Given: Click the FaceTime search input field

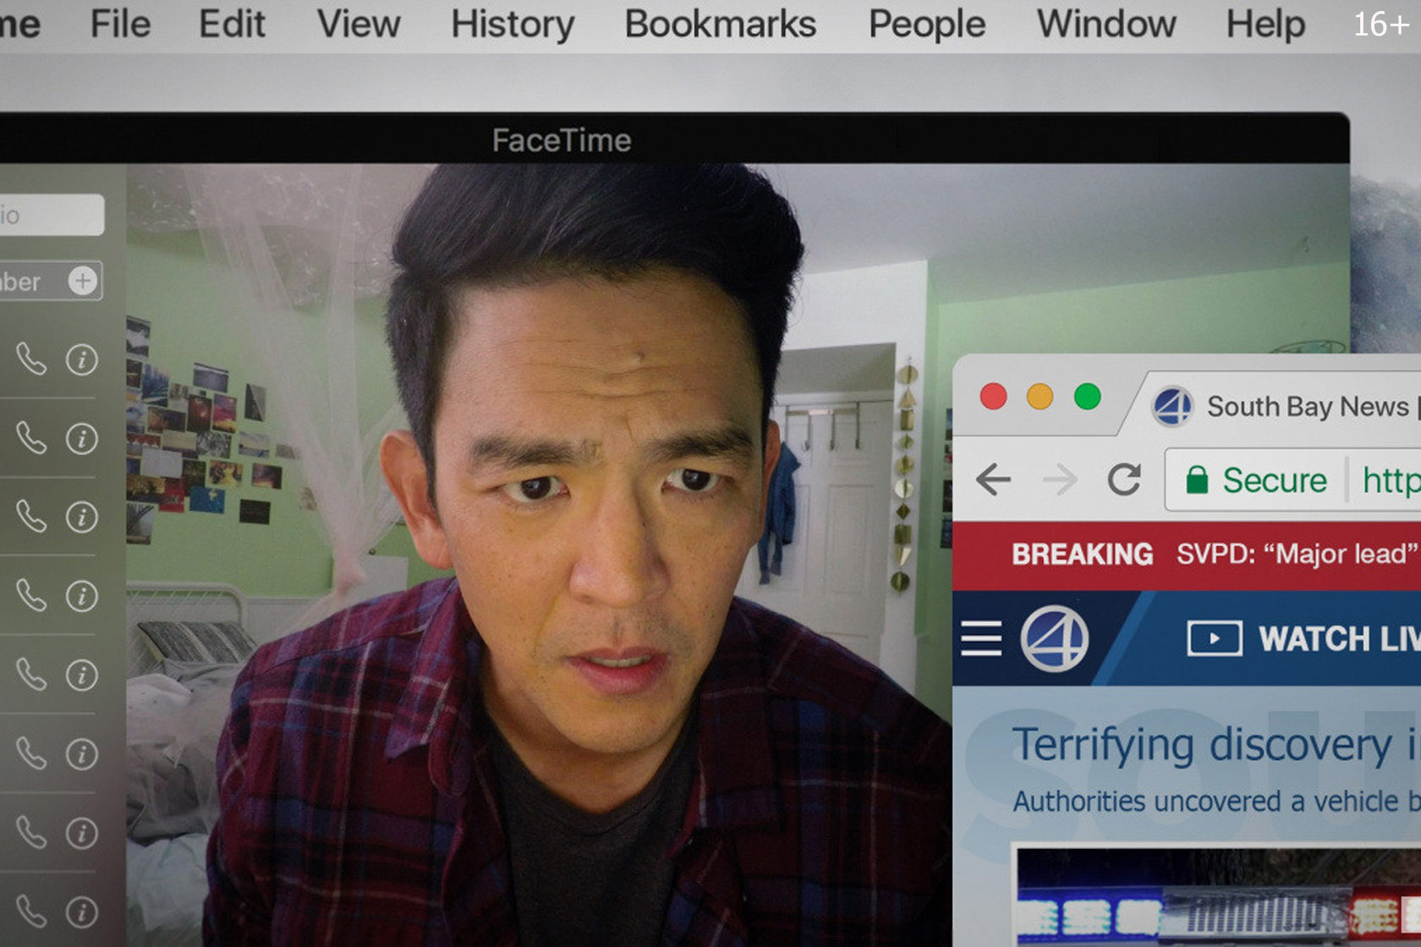Looking at the screenshot, I should 52,215.
